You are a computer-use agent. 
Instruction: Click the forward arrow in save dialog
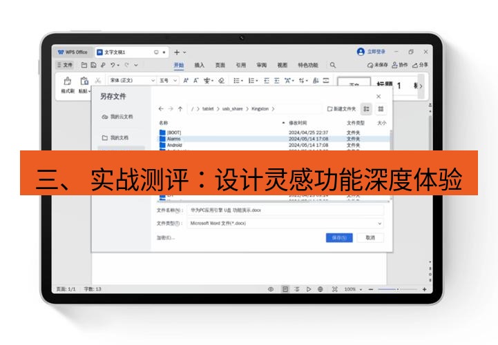(x=171, y=109)
